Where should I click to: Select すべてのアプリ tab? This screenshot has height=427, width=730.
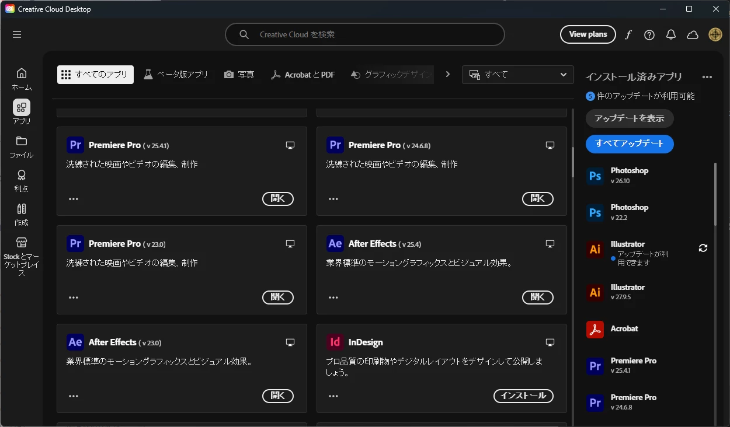(96, 75)
